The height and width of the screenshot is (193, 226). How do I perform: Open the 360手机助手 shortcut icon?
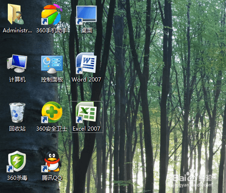51,15
